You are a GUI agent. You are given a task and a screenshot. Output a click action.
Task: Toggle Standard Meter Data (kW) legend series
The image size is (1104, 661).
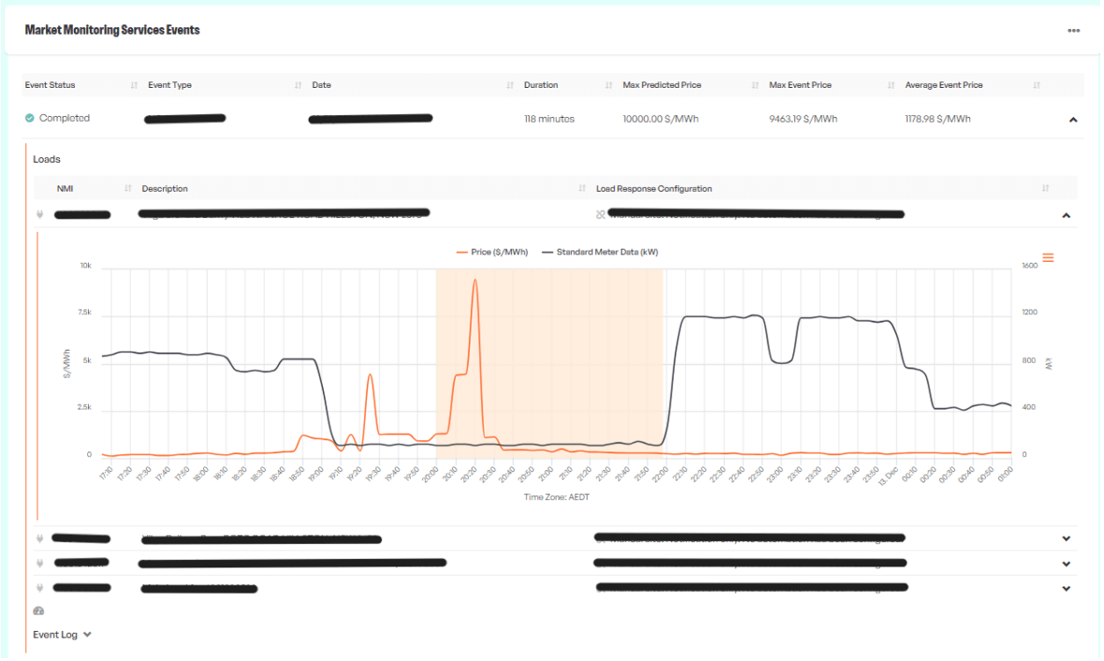605,252
